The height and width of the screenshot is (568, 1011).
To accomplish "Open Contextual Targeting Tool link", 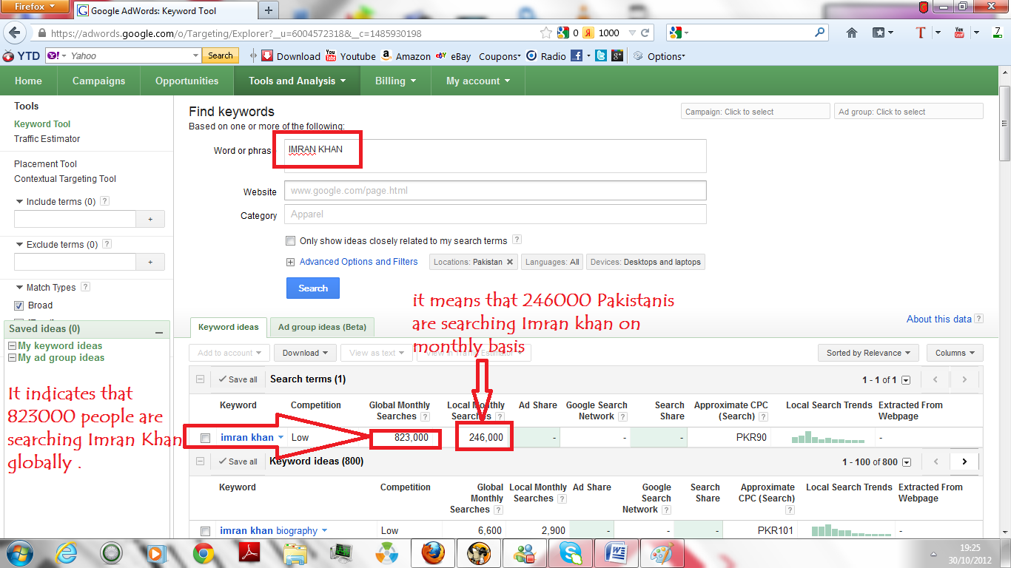I will click(65, 179).
